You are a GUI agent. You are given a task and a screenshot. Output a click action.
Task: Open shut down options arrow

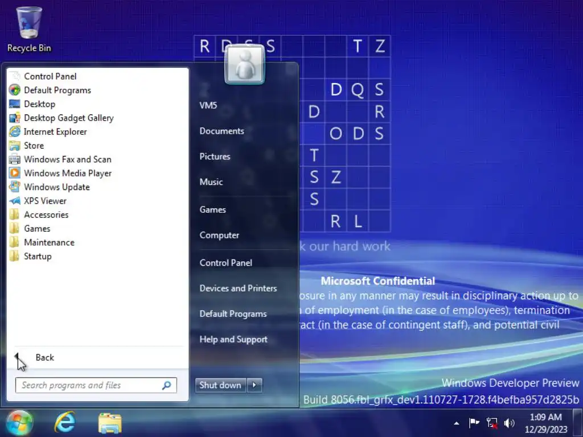tap(254, 385)
